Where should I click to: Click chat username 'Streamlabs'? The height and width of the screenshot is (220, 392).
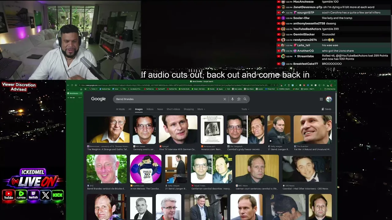click(305, 56)
